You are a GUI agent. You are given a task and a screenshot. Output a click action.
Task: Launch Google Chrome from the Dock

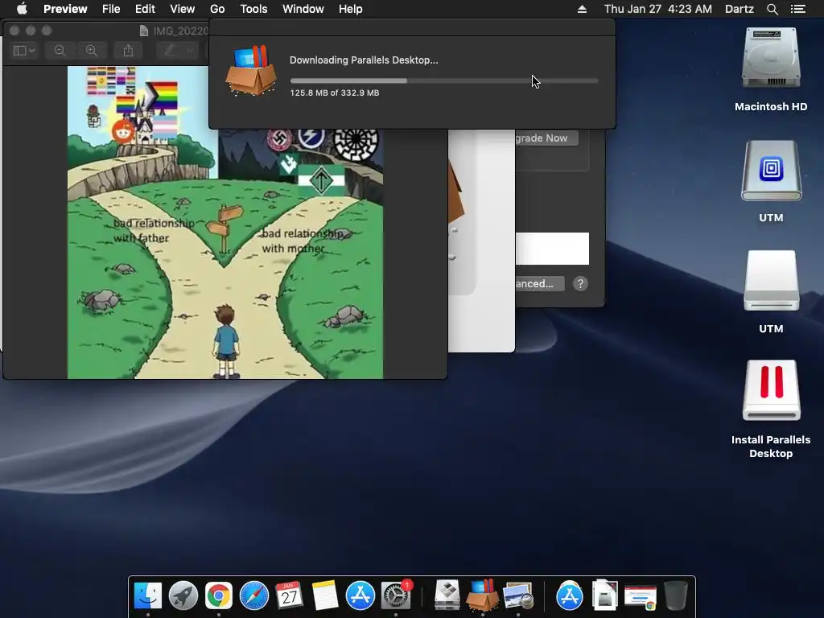(219, 596)
